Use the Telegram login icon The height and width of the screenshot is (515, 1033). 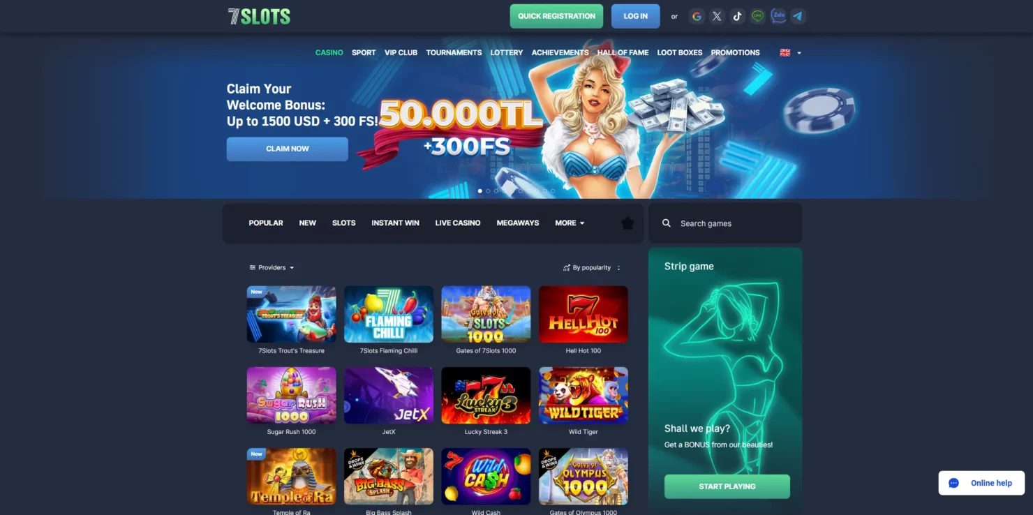798,16
